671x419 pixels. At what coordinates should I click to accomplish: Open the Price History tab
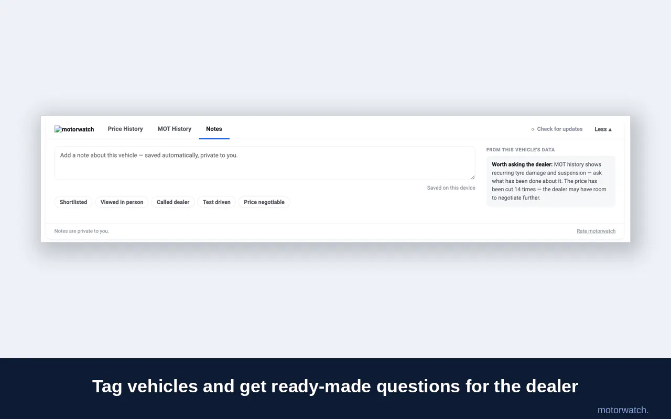(x=125, y=129)
